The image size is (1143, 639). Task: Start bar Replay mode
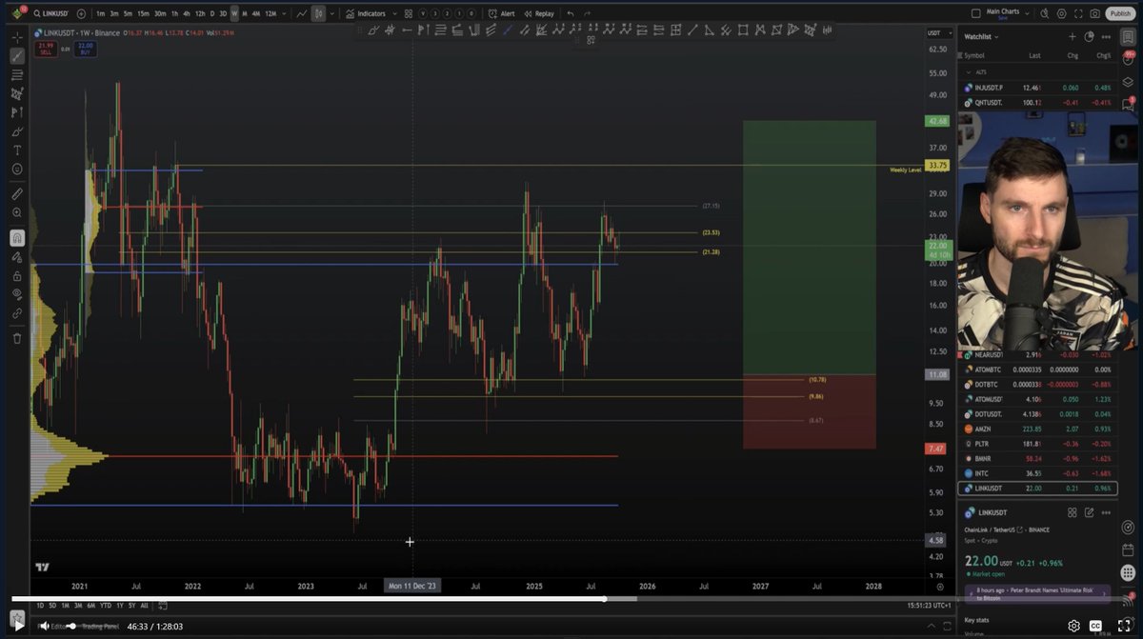click(539, 13)
